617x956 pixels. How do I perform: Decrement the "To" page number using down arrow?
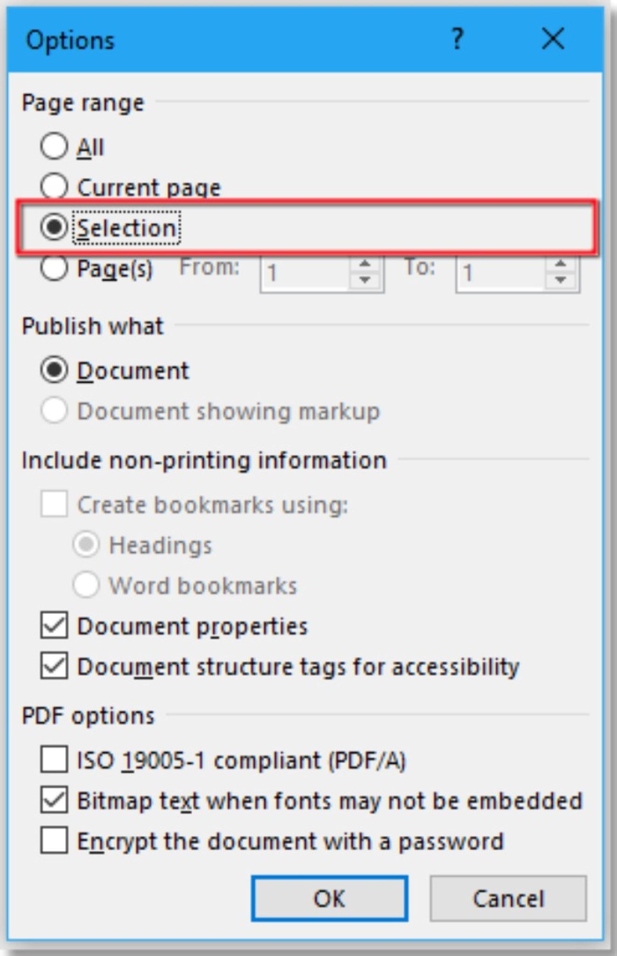point(562,280)
